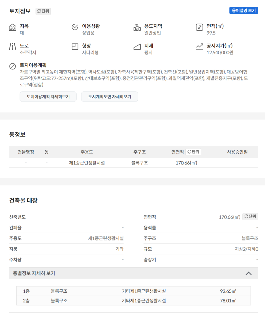Open 토지이용계획 자세히보기

point(48,97)
